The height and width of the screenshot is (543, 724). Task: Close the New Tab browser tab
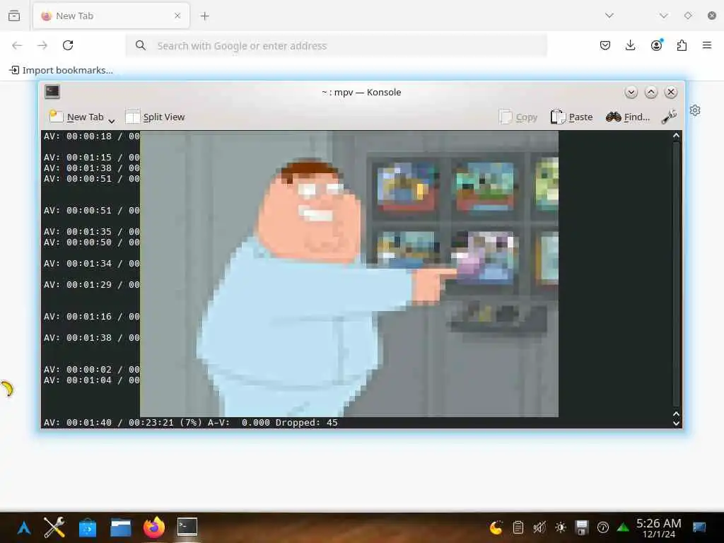[x=177, y=16]
